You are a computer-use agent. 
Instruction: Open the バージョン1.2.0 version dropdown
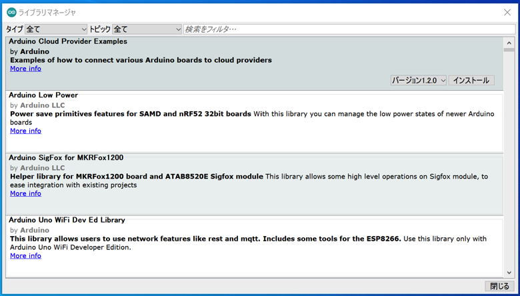click(x=419, y=80)
